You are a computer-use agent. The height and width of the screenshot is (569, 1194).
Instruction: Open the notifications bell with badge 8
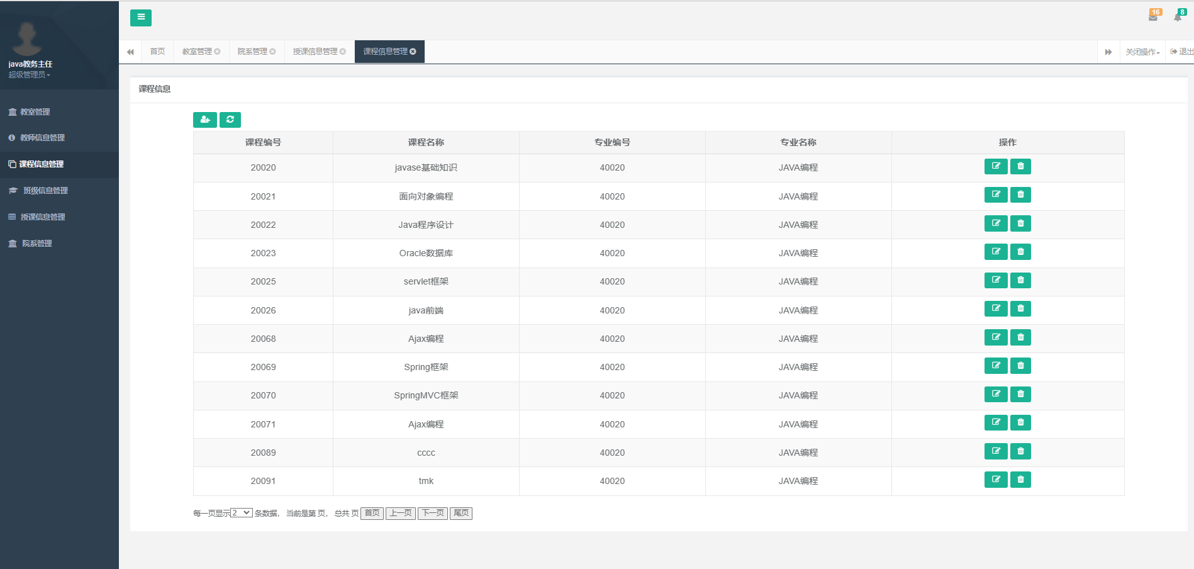[1178, 16]
